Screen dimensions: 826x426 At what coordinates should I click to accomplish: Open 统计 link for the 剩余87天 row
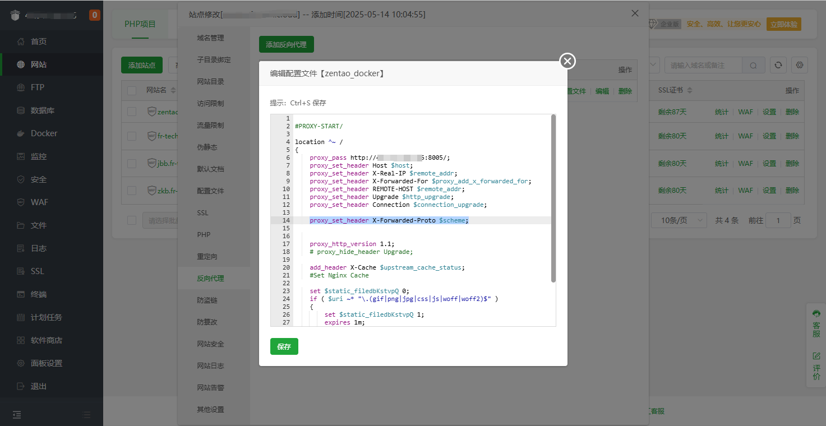(722, 112)
